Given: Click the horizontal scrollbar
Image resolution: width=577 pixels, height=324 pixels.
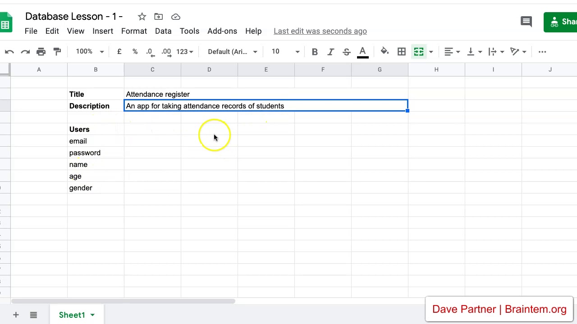Looking at the screenshot, I should (123, 301).
